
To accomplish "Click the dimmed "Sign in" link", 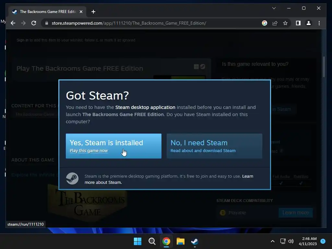I will pyautogui.click(x=22, y=40).
